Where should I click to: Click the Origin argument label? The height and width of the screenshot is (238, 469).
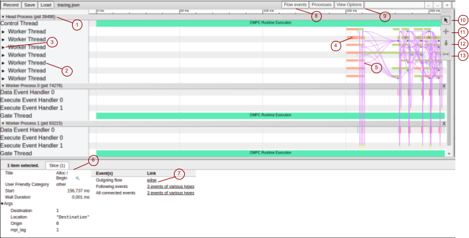[x=16, y=223]
